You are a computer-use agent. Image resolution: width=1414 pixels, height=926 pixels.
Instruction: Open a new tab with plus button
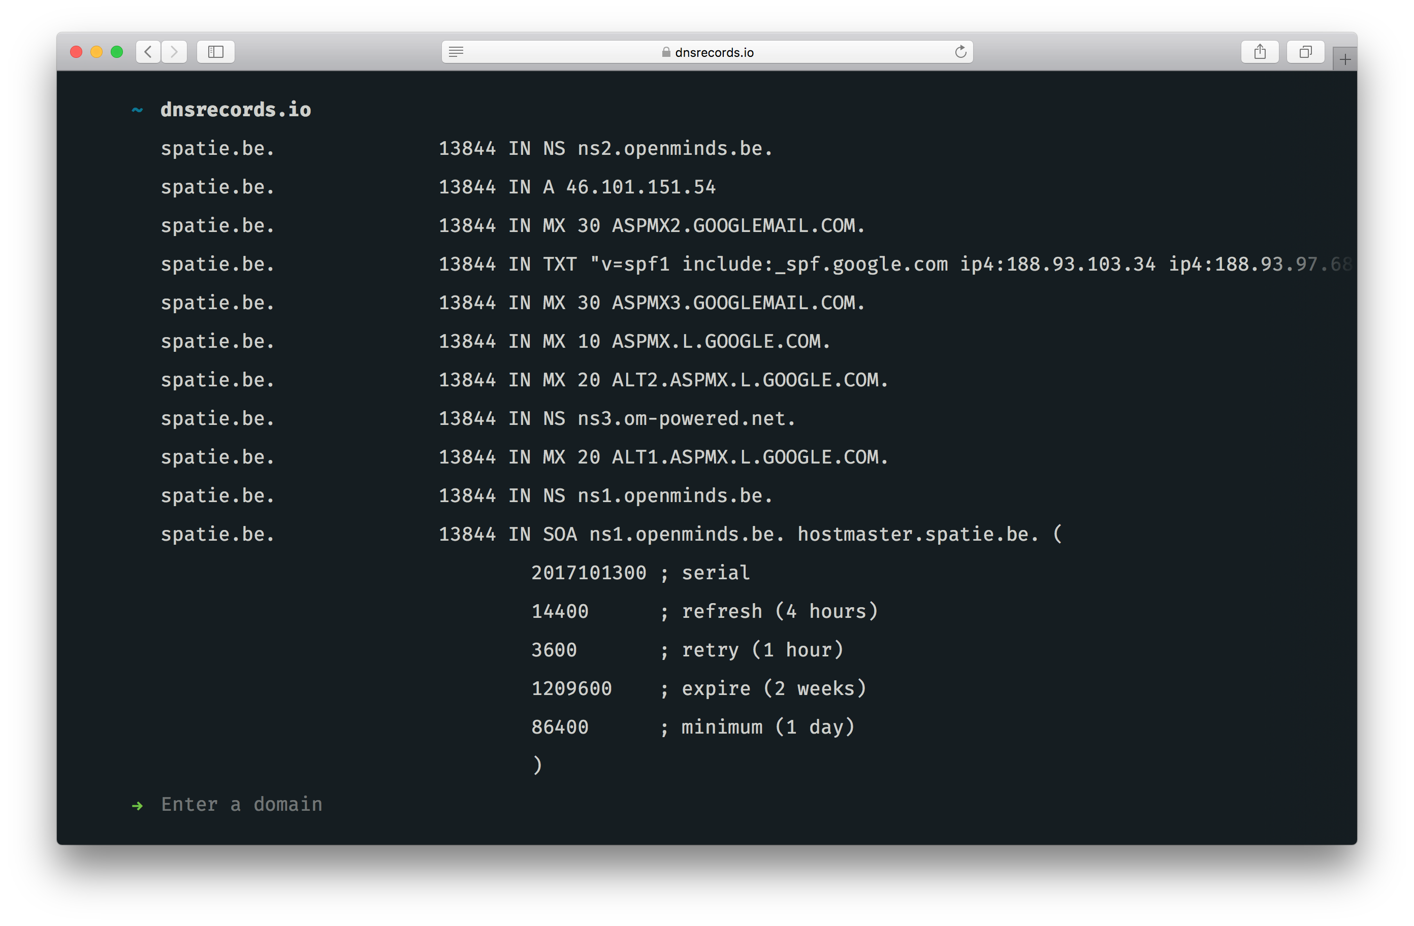click(1344, 59)
